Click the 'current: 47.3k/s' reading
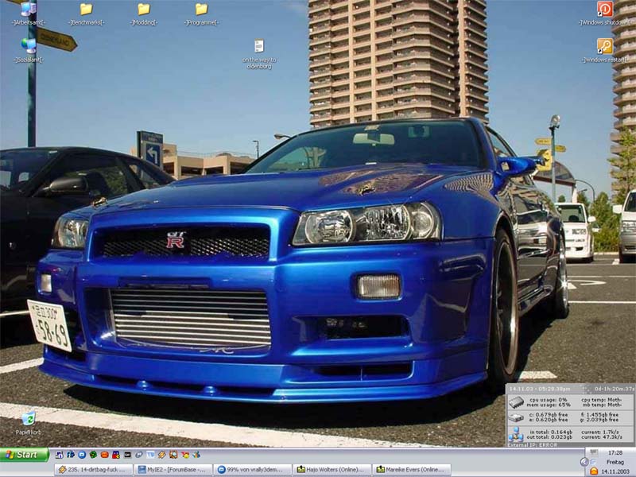Screen dimensions: 636x477 [602, 437]
